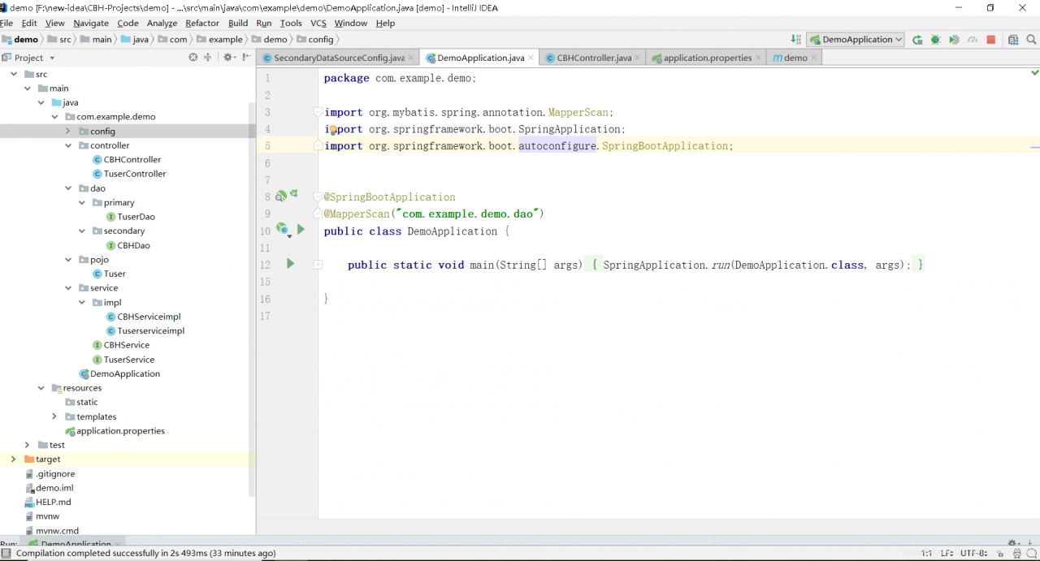Screen dimensions: 1040x561
Task: Open Search Everywhere magnifier icon
Action: pyautogui.click(x=1032, y=39)
